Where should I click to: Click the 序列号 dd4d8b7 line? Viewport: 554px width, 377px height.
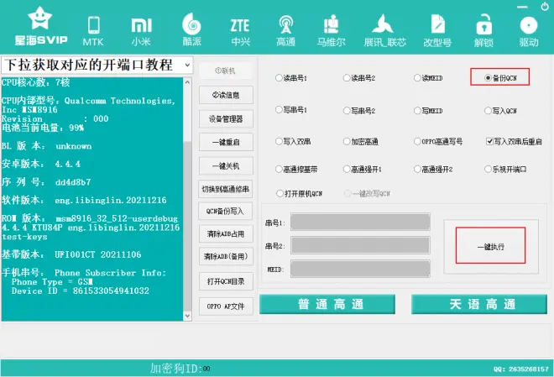[46, 182]
